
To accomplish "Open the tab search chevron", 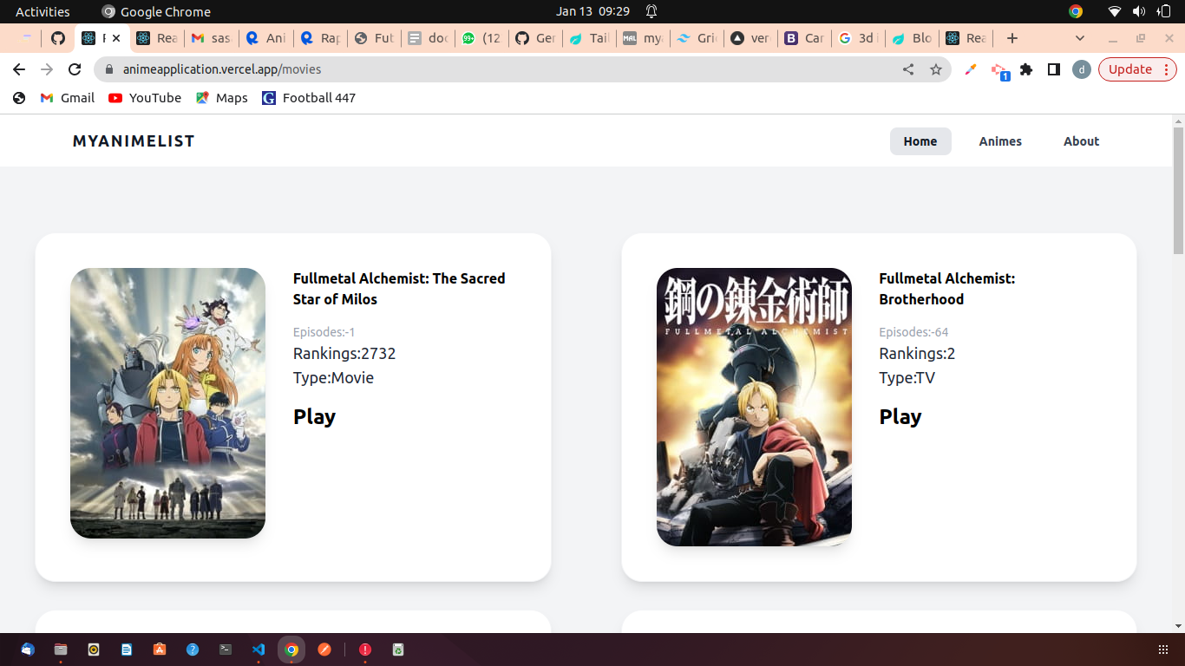I will (1079, 38).
